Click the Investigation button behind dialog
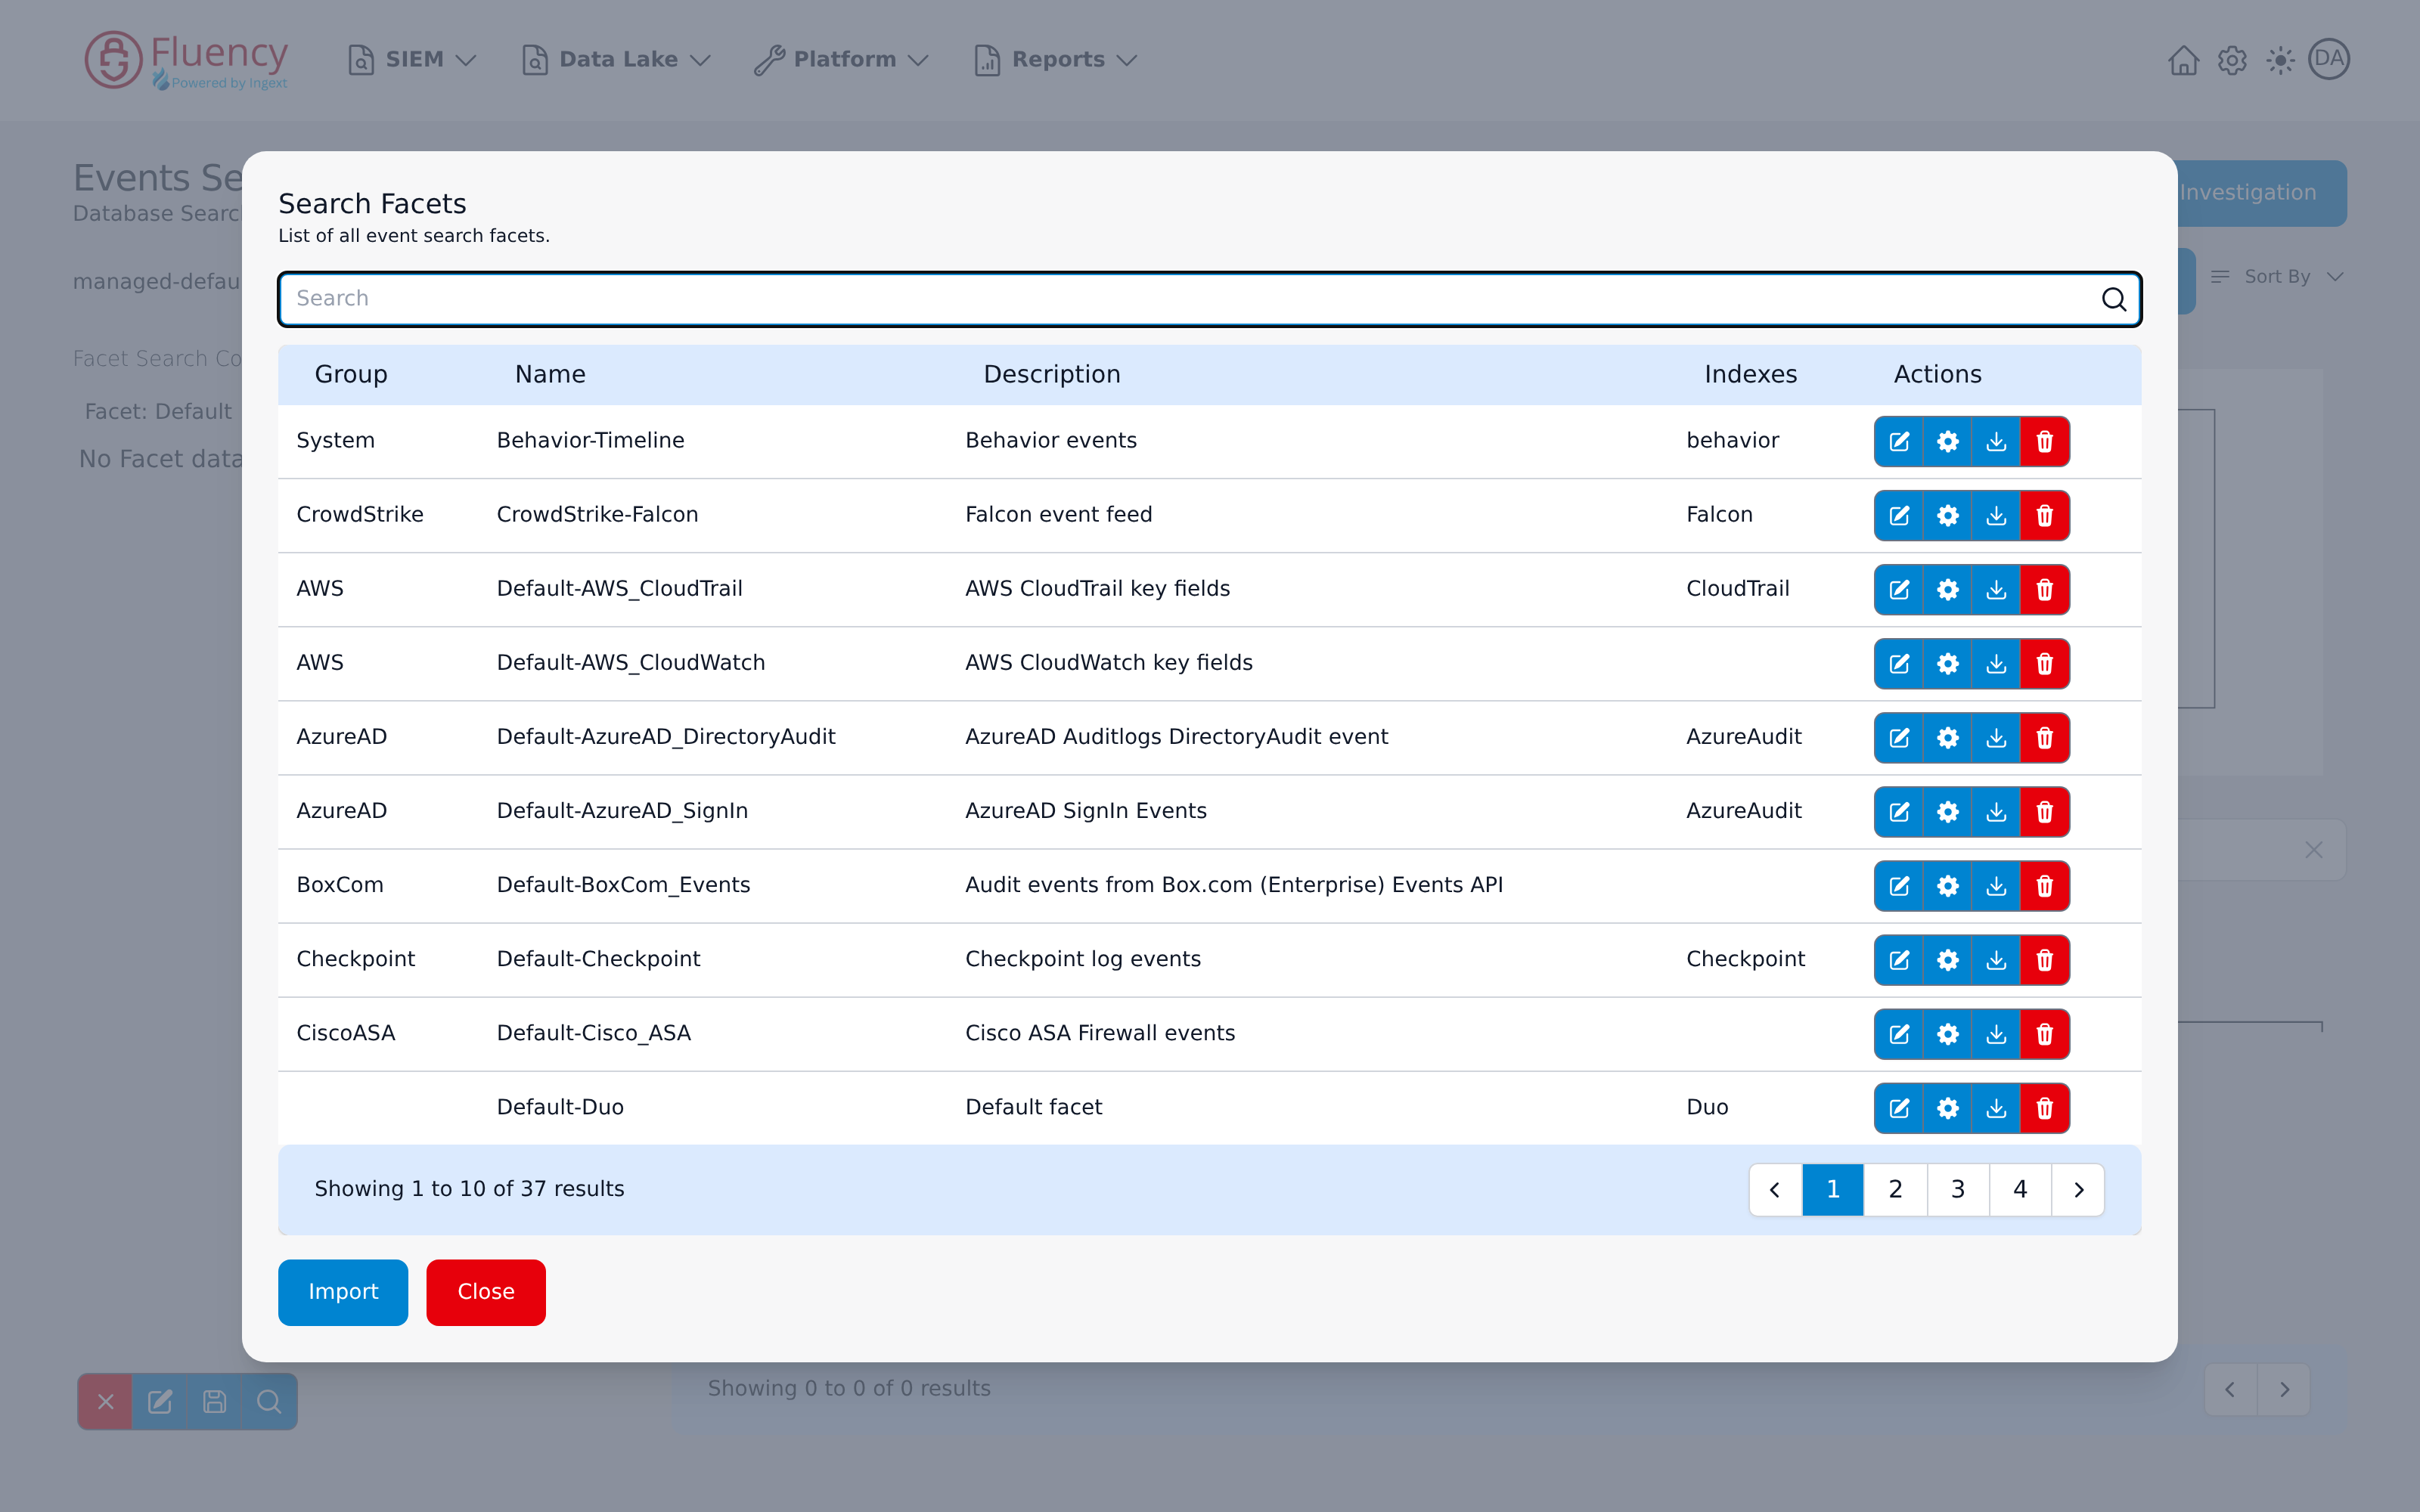The image size is (2420, 1512). pyautogui.click(x=2262, y=193)
